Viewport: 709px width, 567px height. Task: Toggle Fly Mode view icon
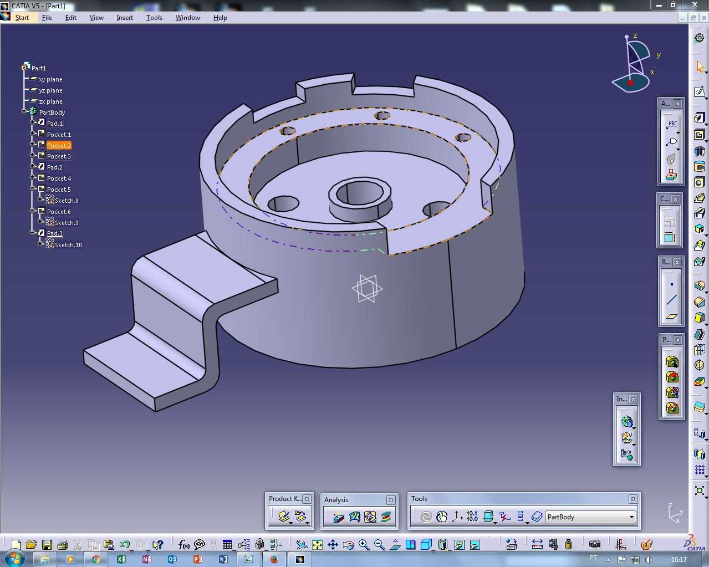coord(302,545)
